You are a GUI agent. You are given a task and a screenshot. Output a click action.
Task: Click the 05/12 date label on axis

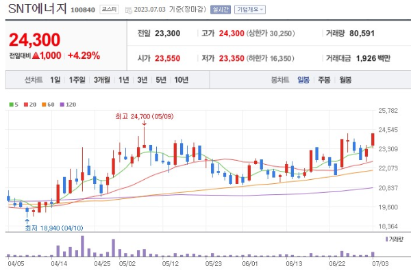[x=170, y=263]
